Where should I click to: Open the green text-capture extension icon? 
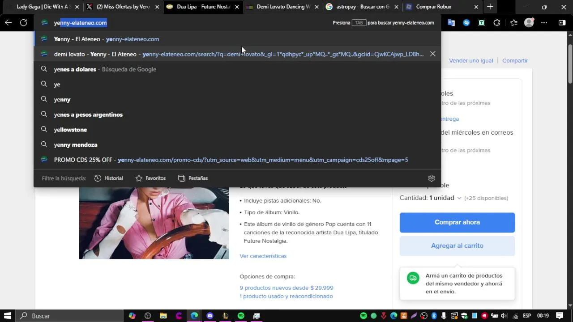pyautogui.click(x=482, y=23)
